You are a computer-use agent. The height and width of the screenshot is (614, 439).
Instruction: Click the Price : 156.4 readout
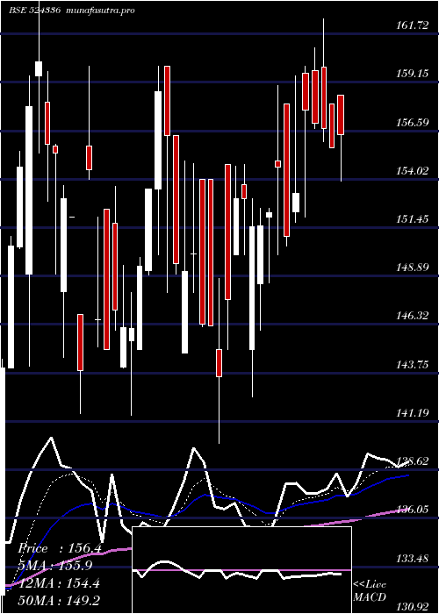click(60, 548)
